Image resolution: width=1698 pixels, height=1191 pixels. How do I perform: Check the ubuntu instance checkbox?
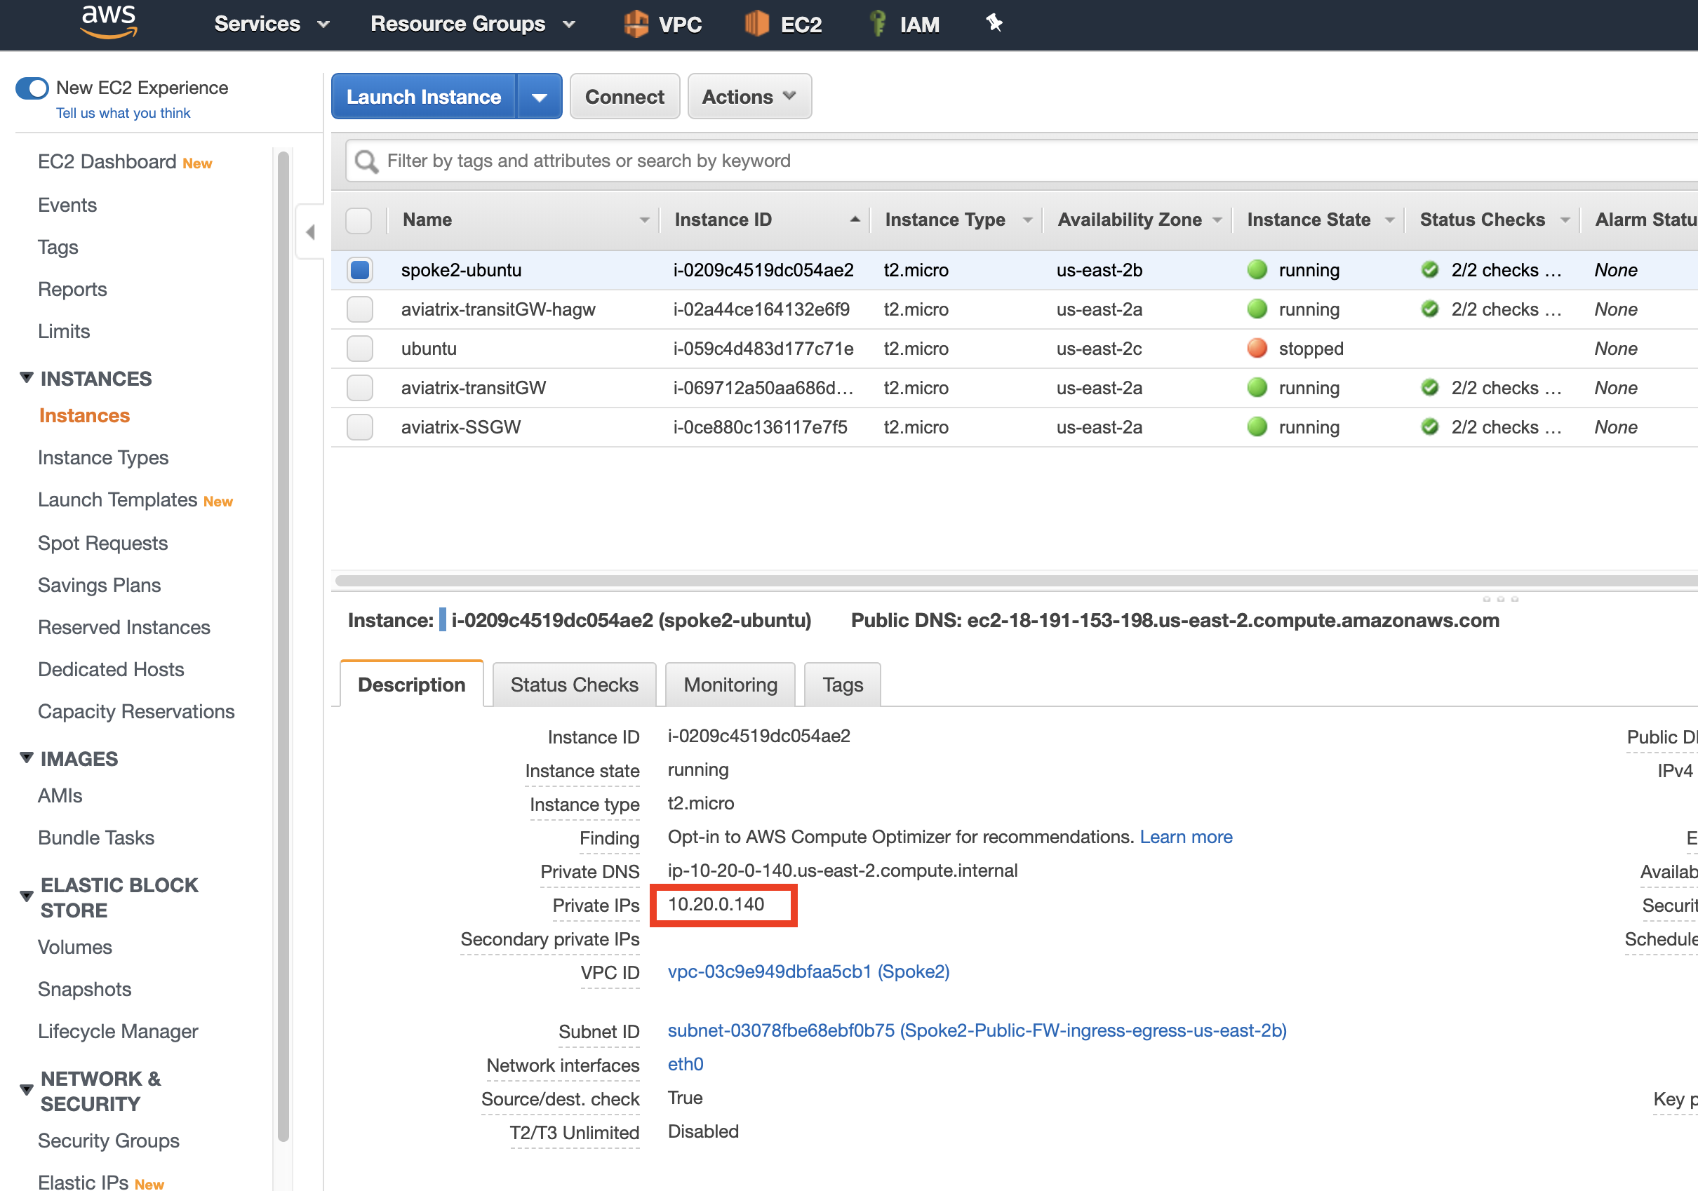(359, 348)
